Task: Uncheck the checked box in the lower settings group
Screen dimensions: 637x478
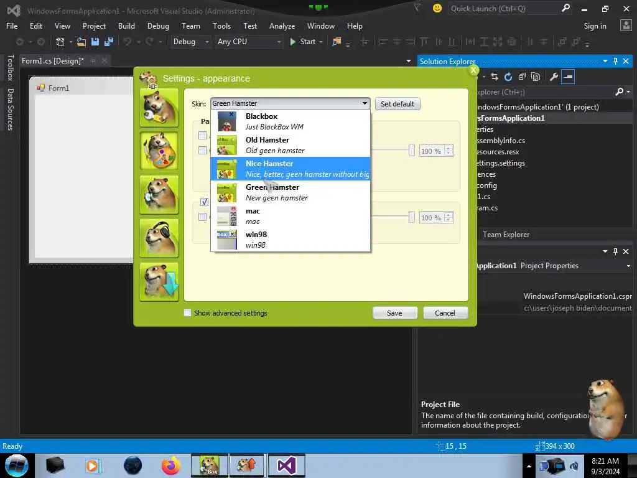Action: coord(204,202)
